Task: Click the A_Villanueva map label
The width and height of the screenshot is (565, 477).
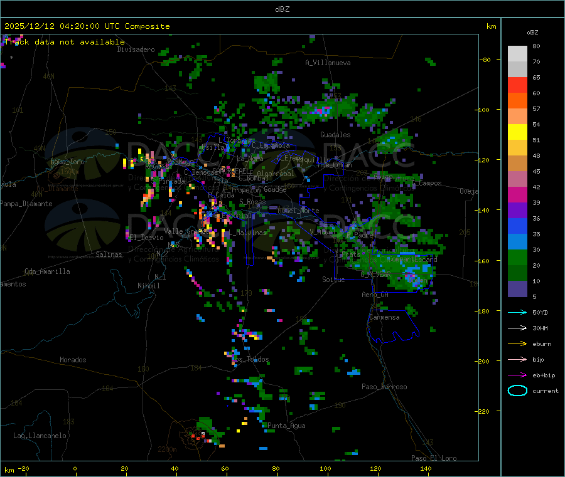Action: click(x=328, y=63)
